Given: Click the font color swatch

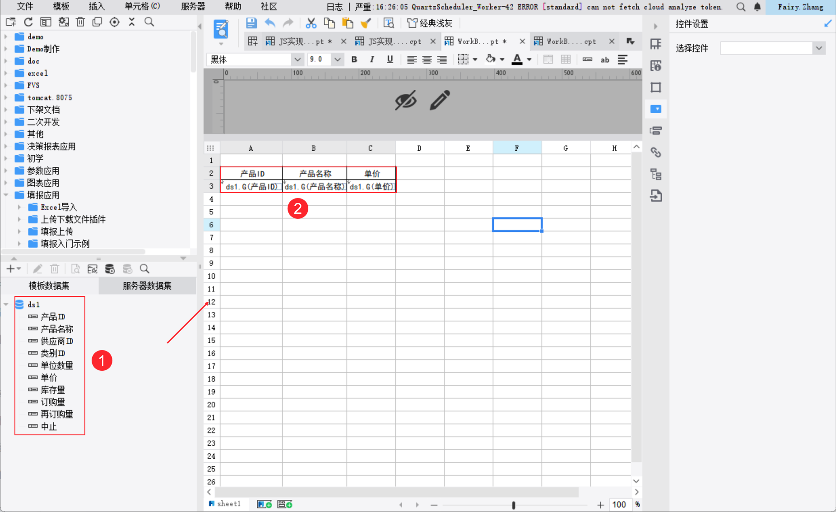Looking at the screenshot, I should pyautogui.click(x=517, y=60).
